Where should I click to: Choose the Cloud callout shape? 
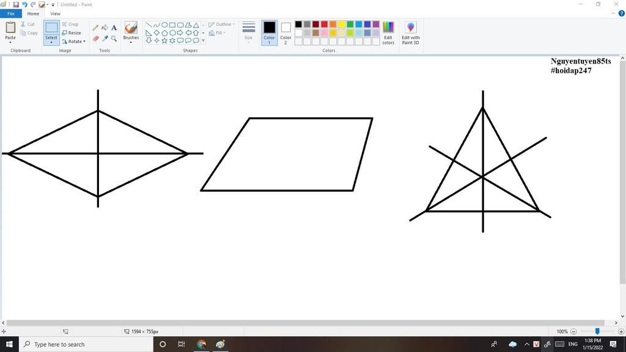click(x=196, y=40)
